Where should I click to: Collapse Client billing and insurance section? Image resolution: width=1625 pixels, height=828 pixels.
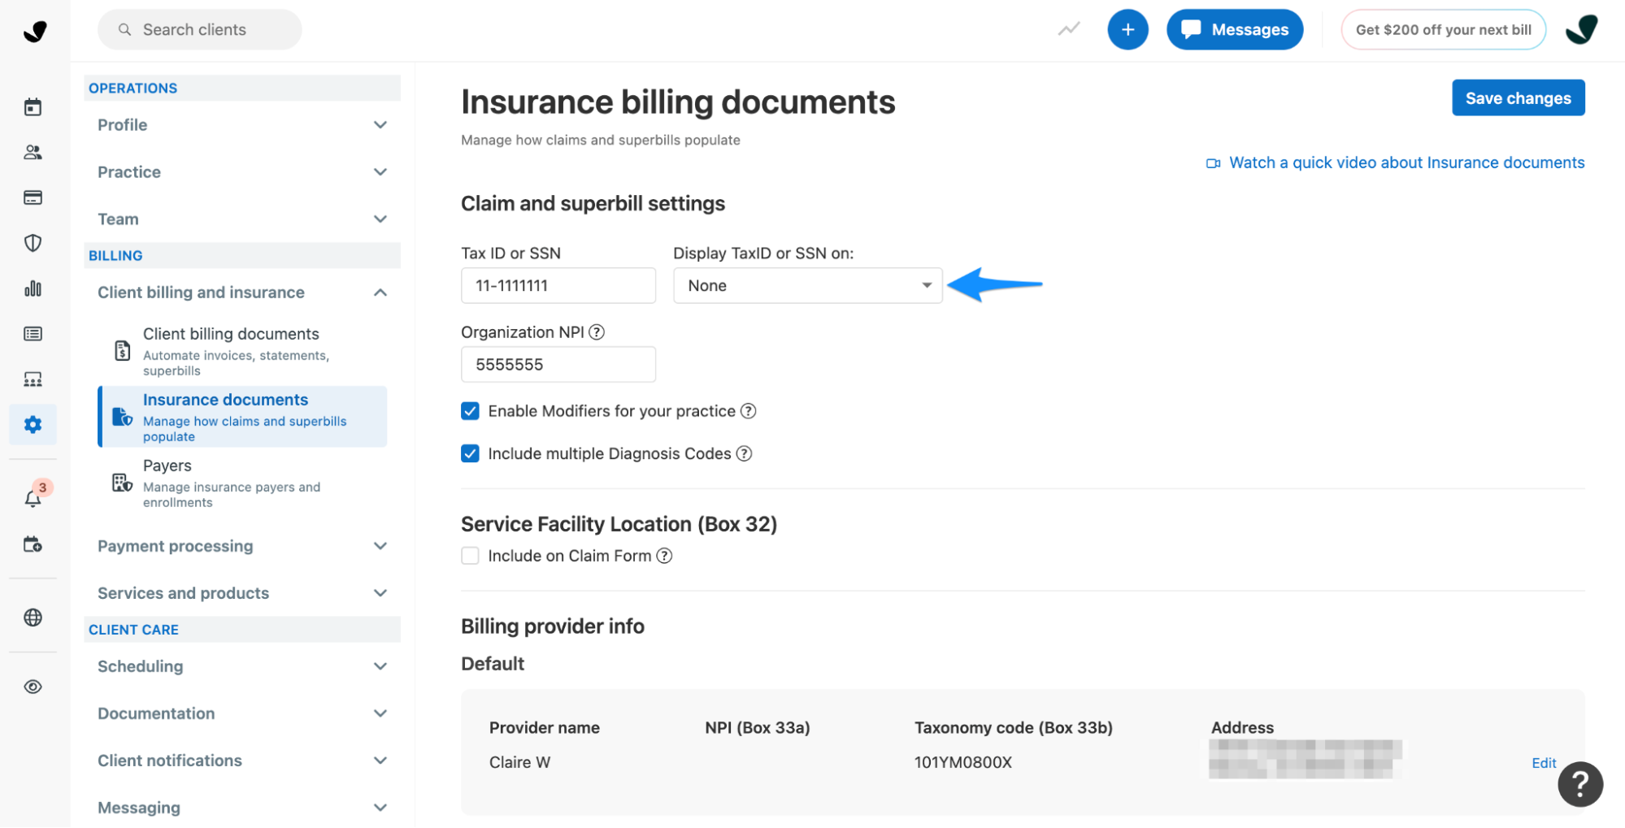point(241,293)
